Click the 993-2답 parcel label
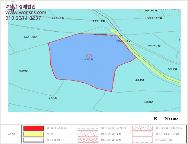This screenshot has width=188, height=144. tap(154, 46)
